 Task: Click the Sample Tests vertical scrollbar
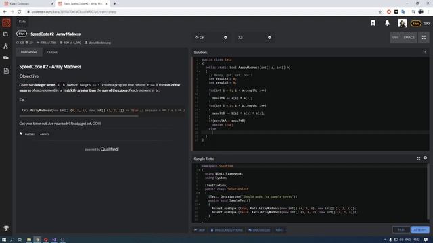coord(428,192)
